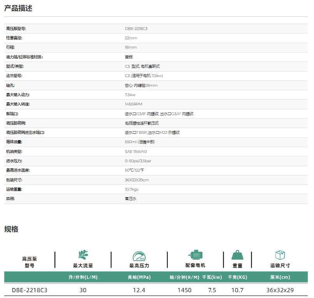Click the water splash maximum flow icon
314x298 pixels.
[83, 255]
